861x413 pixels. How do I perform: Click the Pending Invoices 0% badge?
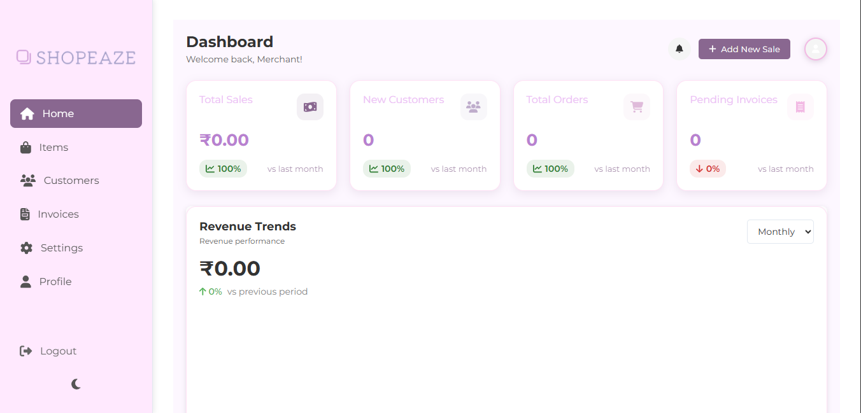708,169
